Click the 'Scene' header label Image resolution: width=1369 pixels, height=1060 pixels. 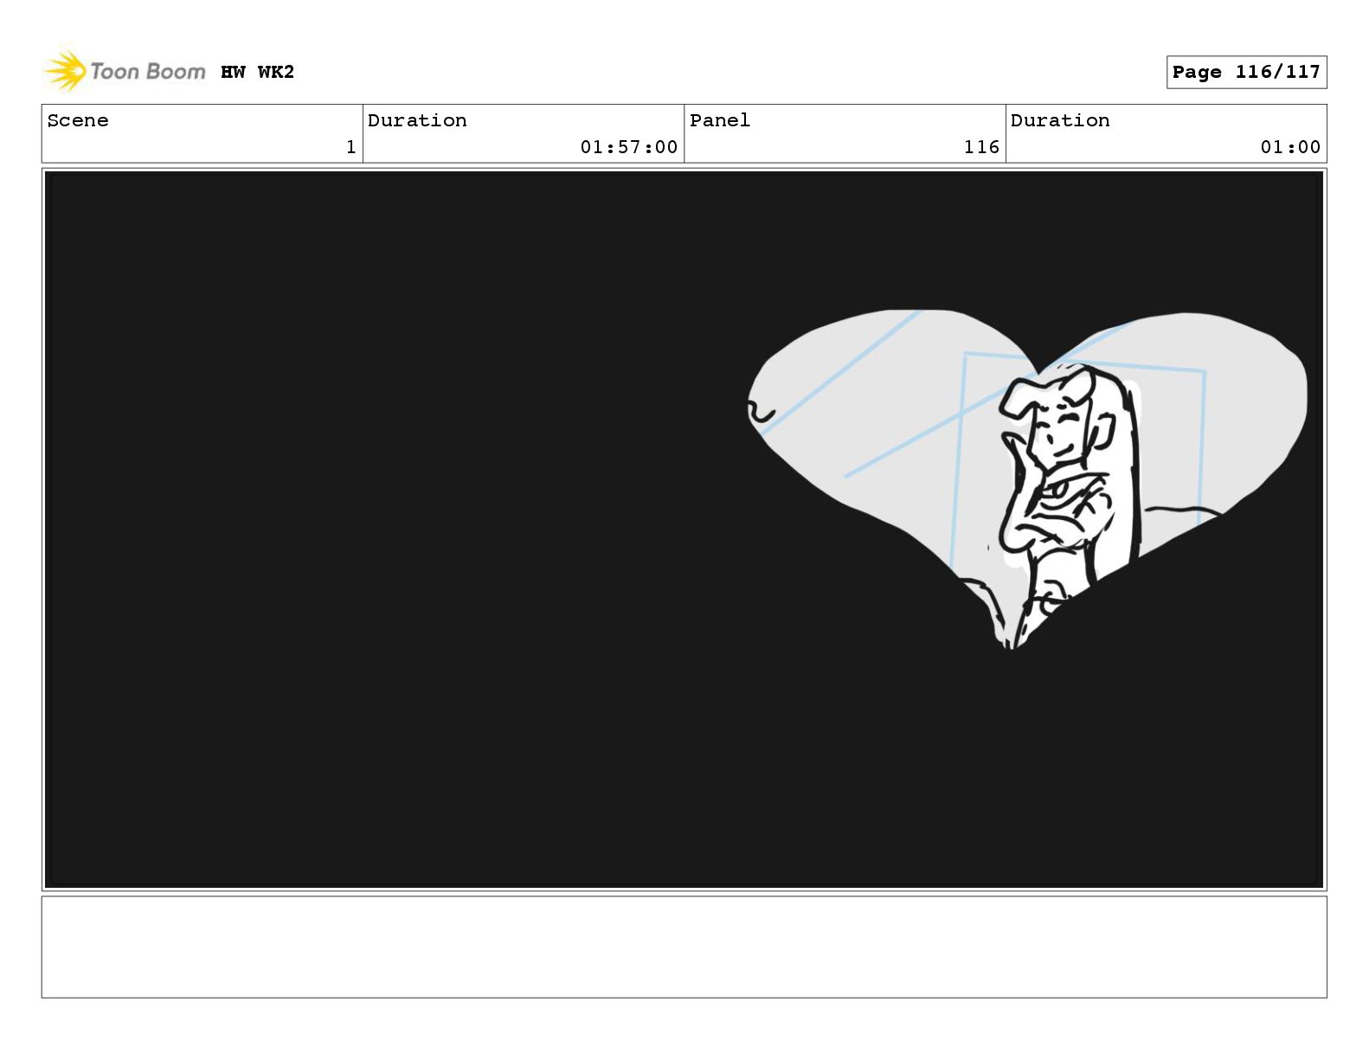click(78, 120)
